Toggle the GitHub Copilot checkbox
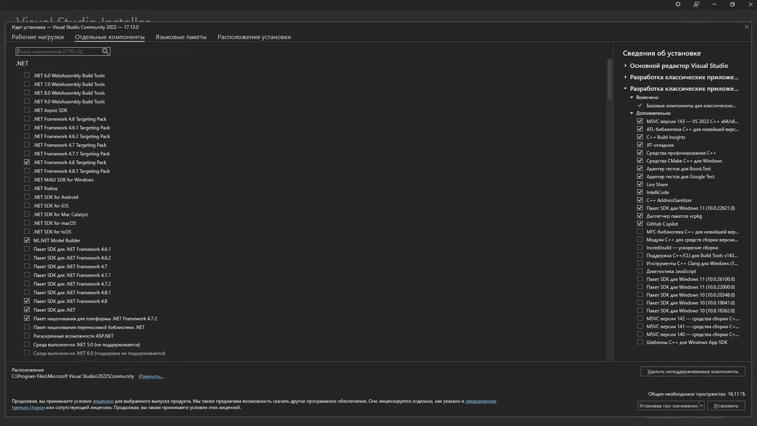Screen dimensions: 757x426 640,224
